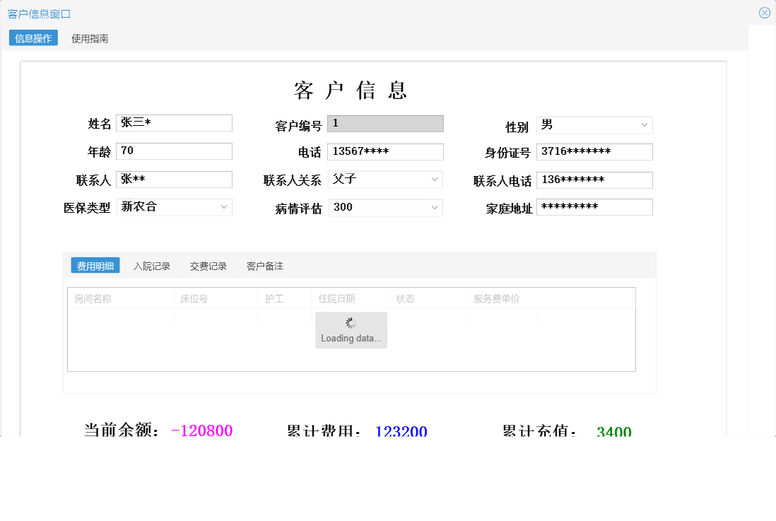Image resolution: width=776 pixels, height=521 pixels.
Task: Click the 联系人 input field
Action: pos(174,179)
